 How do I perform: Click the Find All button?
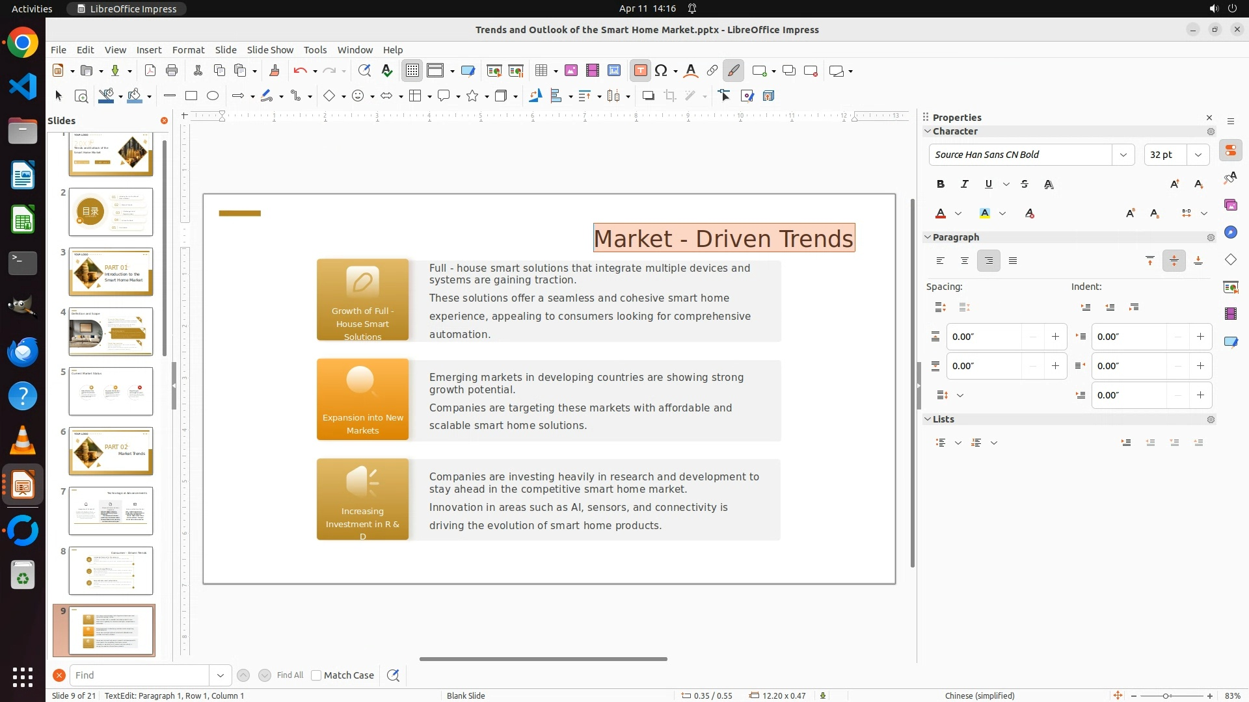pos(289,675)
